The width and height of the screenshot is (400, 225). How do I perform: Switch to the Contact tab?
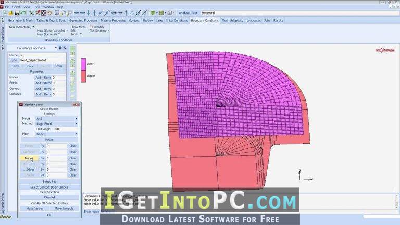click(x=134, y=20)
